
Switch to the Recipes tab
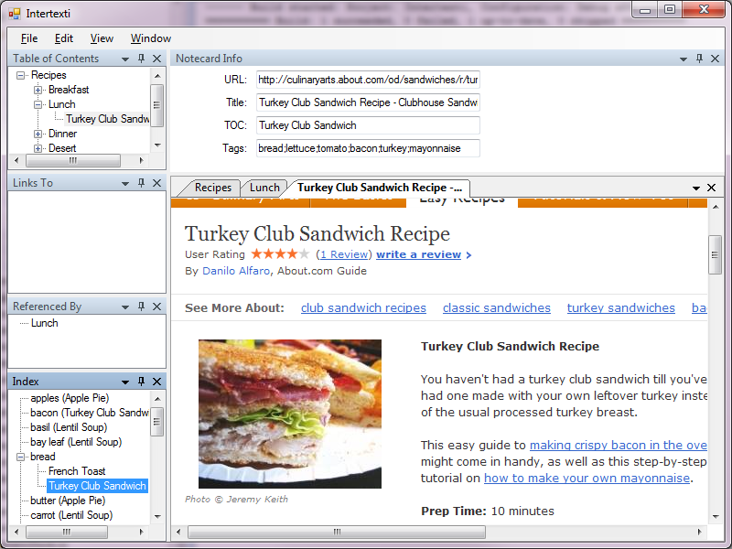(x=213, y=188)
